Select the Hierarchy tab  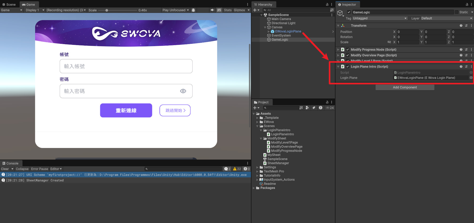click(x=263, y=4)
